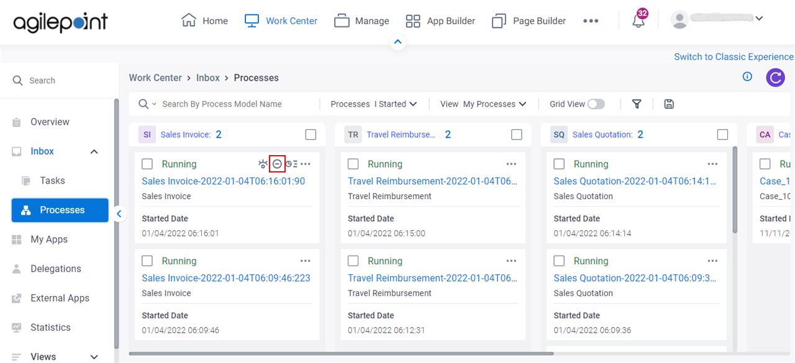Screen dimensions: 795x363
Task: Open the Work Center tab
Action: pyautogui.click(x=281, y=20)
